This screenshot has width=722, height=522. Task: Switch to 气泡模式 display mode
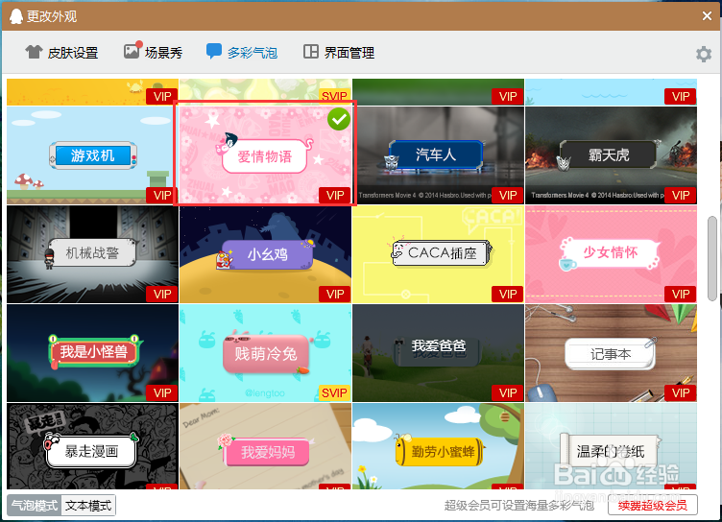coord(35,506)
